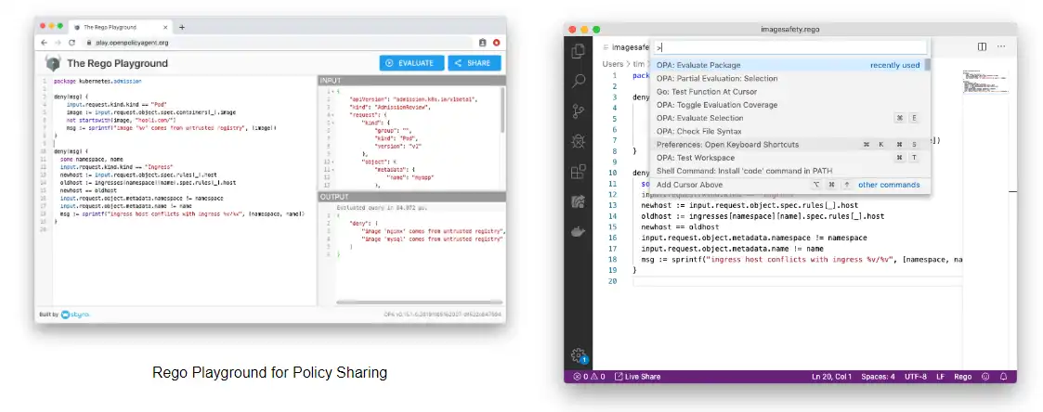
Task: Click the errors and warnings count in status bar
Action: (x=590, y=377)
